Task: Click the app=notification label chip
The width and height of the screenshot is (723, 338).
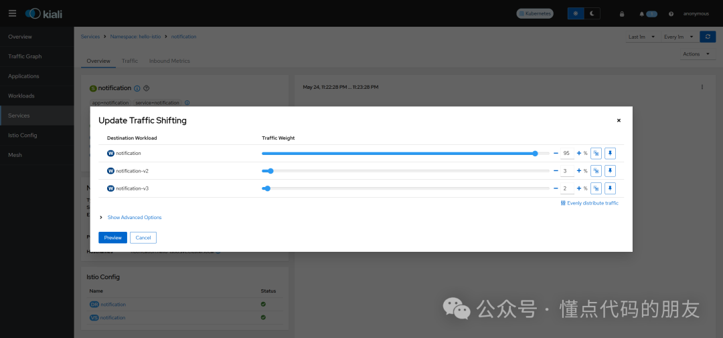Action: (110, 103)
